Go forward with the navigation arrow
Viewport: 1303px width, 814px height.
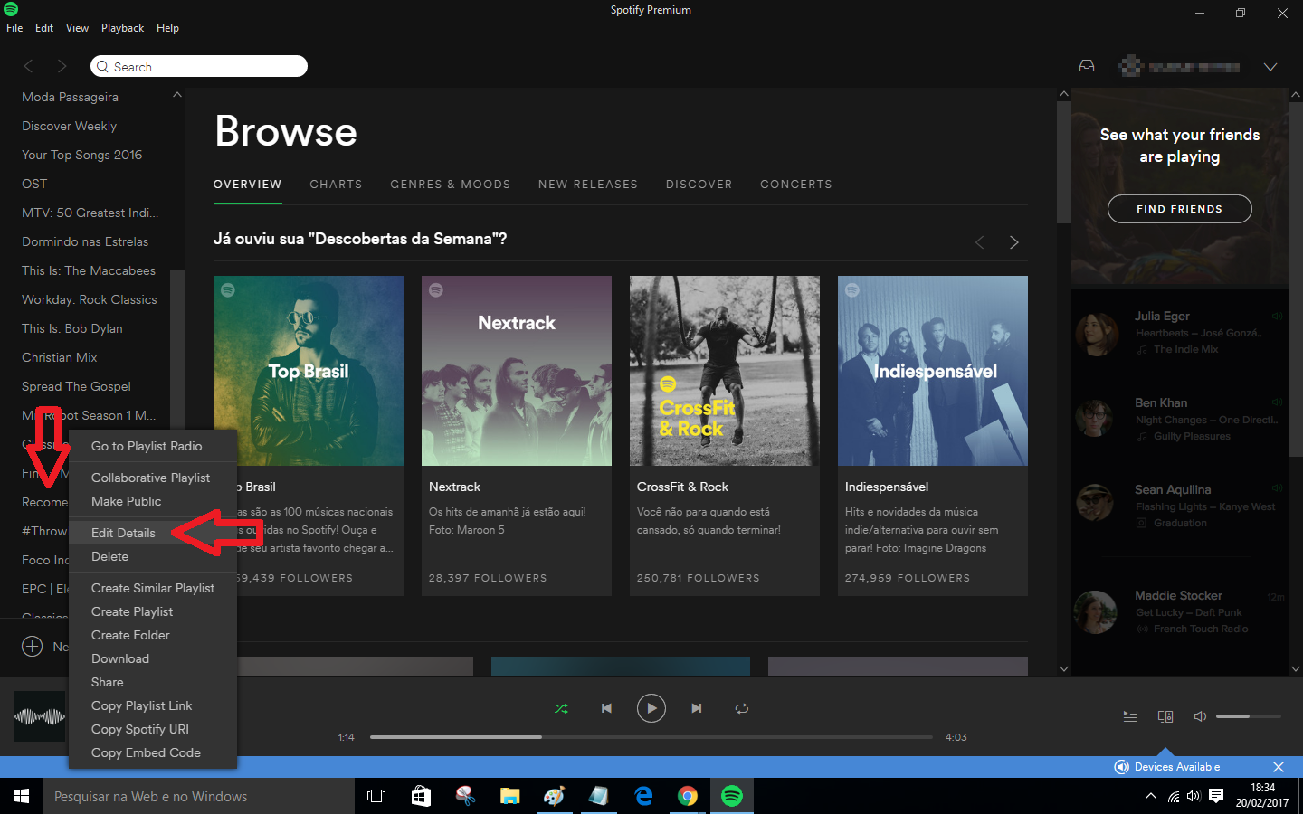coord(62,66)
